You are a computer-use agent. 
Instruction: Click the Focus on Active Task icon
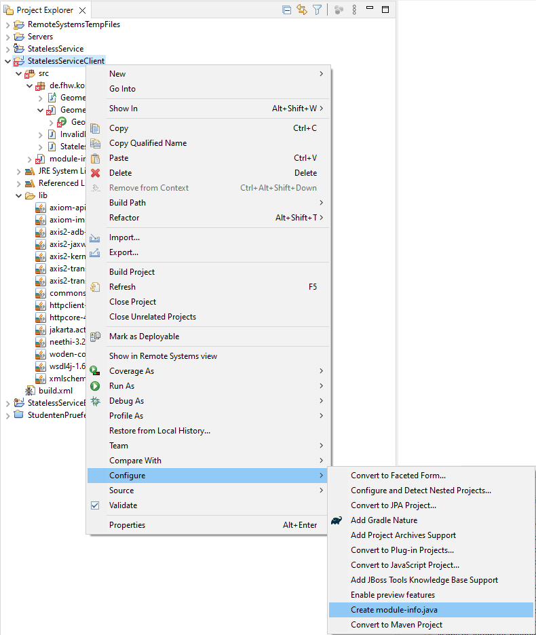pyautogui.click(x=339, y=10)
